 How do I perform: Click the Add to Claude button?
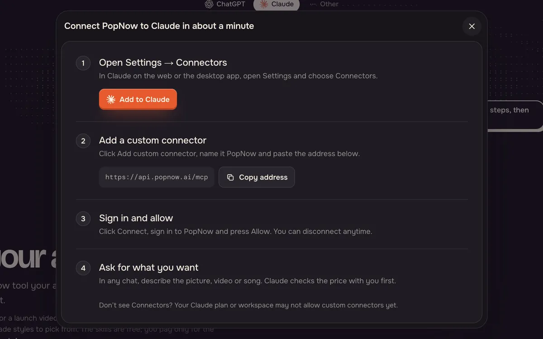[138, 99]
